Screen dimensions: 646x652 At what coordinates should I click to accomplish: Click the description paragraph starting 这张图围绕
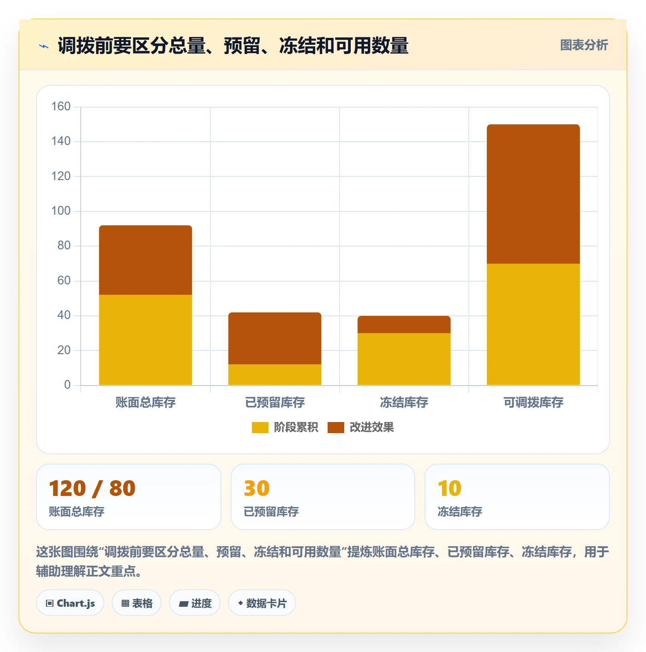point(323,561)
